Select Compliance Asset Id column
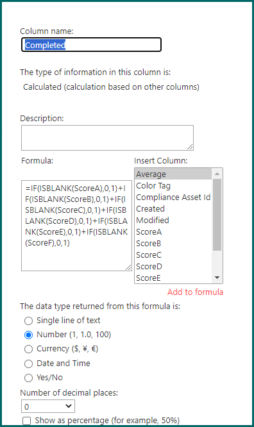Image resolution: width=254 pixels, height=427 pixels. click(173, 197)
